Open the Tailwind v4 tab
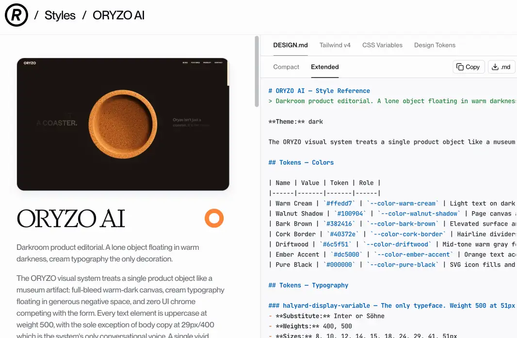This screenshot has width=517, height=338. point(335,45)
